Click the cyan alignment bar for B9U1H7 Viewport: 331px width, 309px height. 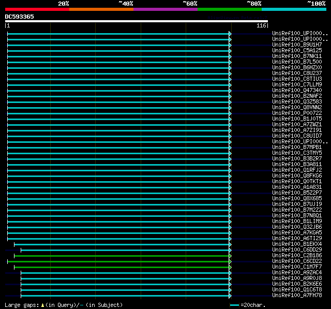(x=119, y=45)
